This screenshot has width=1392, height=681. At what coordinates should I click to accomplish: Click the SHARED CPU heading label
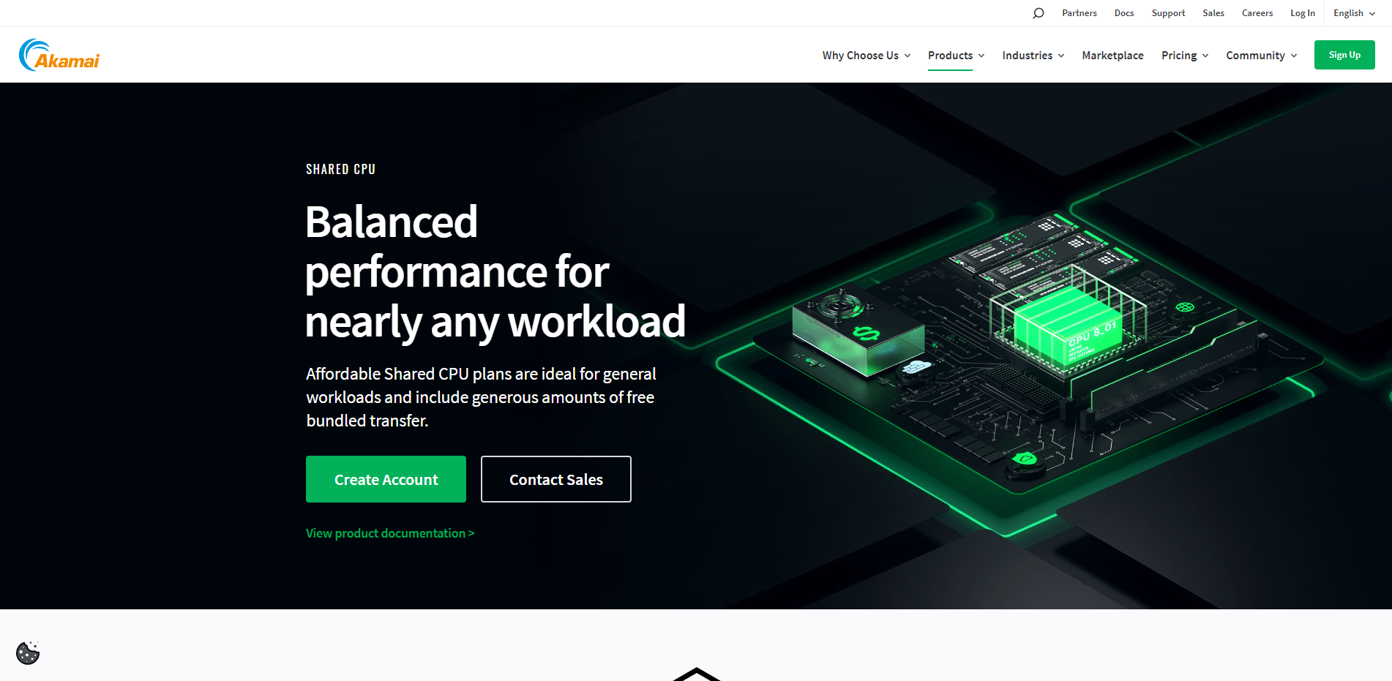tap(340, 169)
